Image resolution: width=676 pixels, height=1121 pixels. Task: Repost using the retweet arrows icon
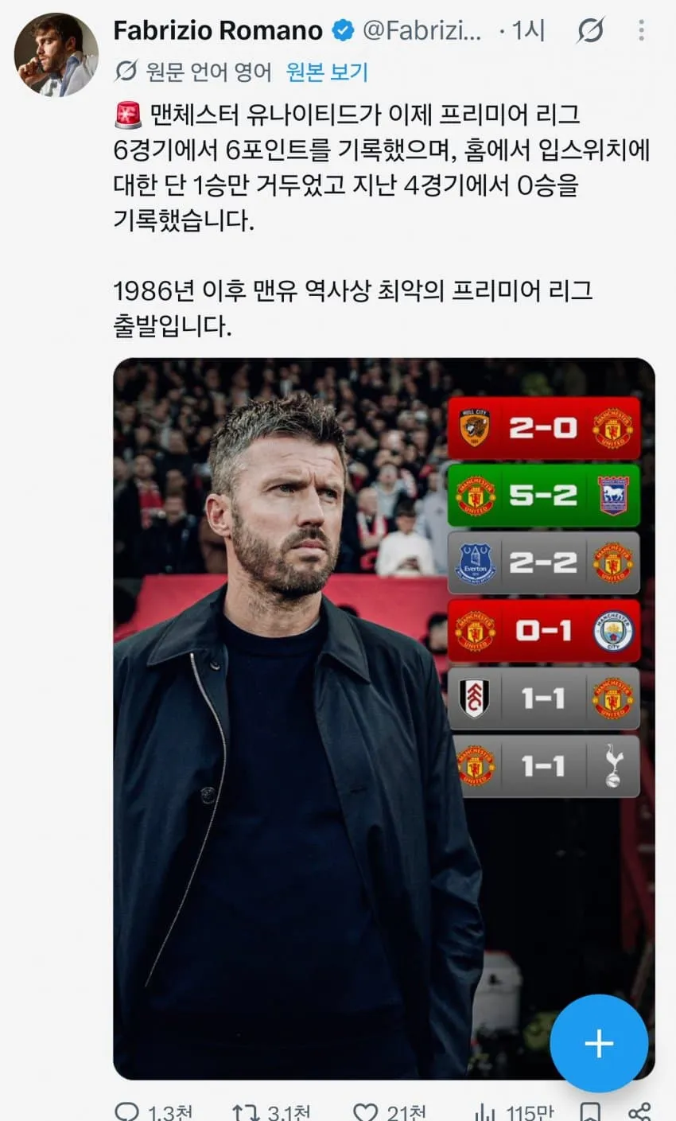246,1111
